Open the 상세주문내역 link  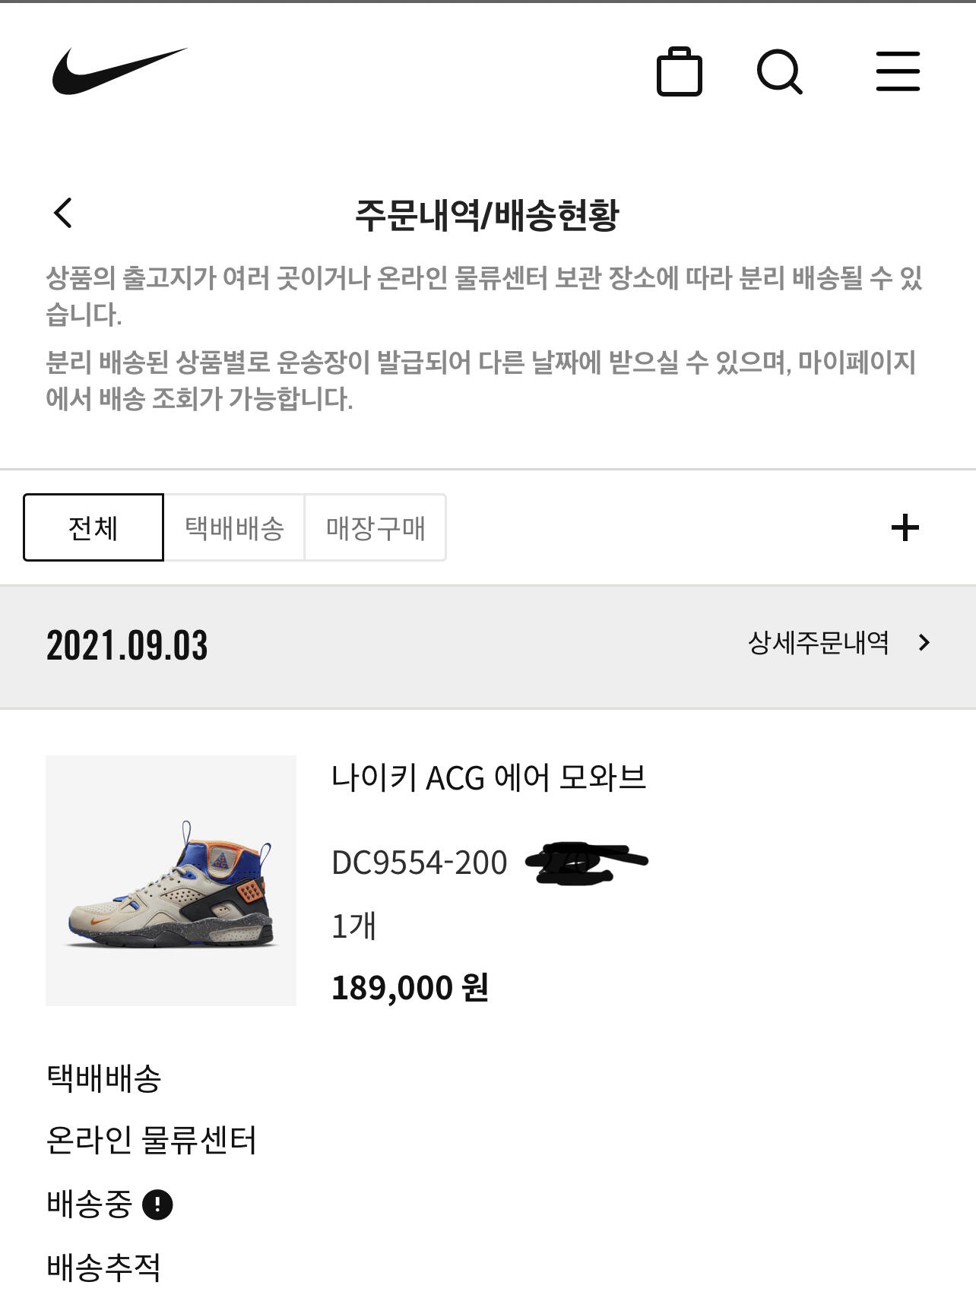point(818,643)
